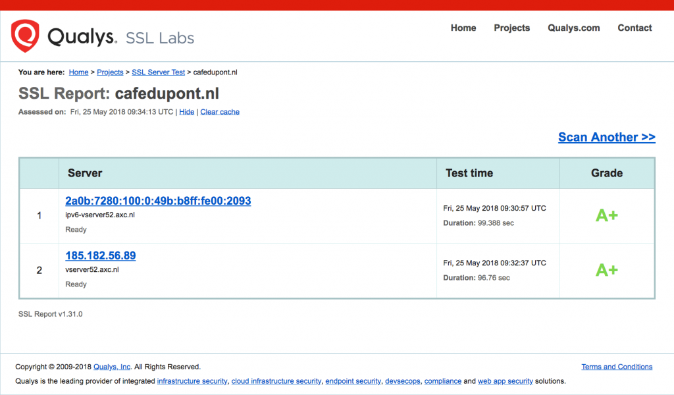This screenshot has width=674, height=395.
Task: Click test time 09:30:57 UTC
Action: (495, 208)
